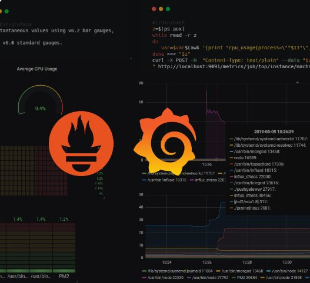Click green dot of the left grafana terminal
Image resolution: width=310 pixels, height=283 pixels.
6,11
